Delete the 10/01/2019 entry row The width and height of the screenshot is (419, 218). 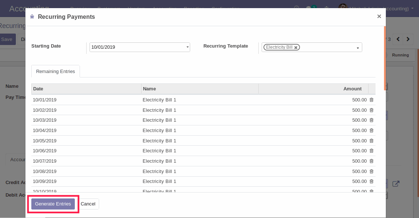pyautogui.click(x=371, y=100)
